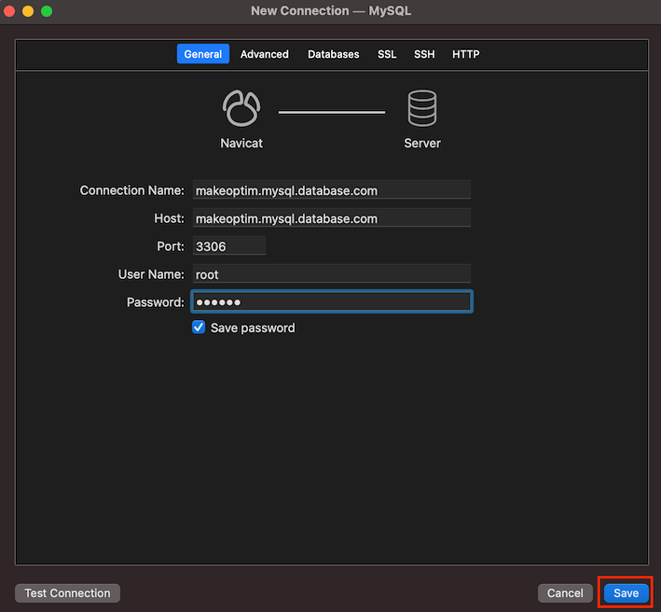Viewport: 661px width, 612px height.
Task: Select the Port field with 3306
Action: click(x=229, y=245)
